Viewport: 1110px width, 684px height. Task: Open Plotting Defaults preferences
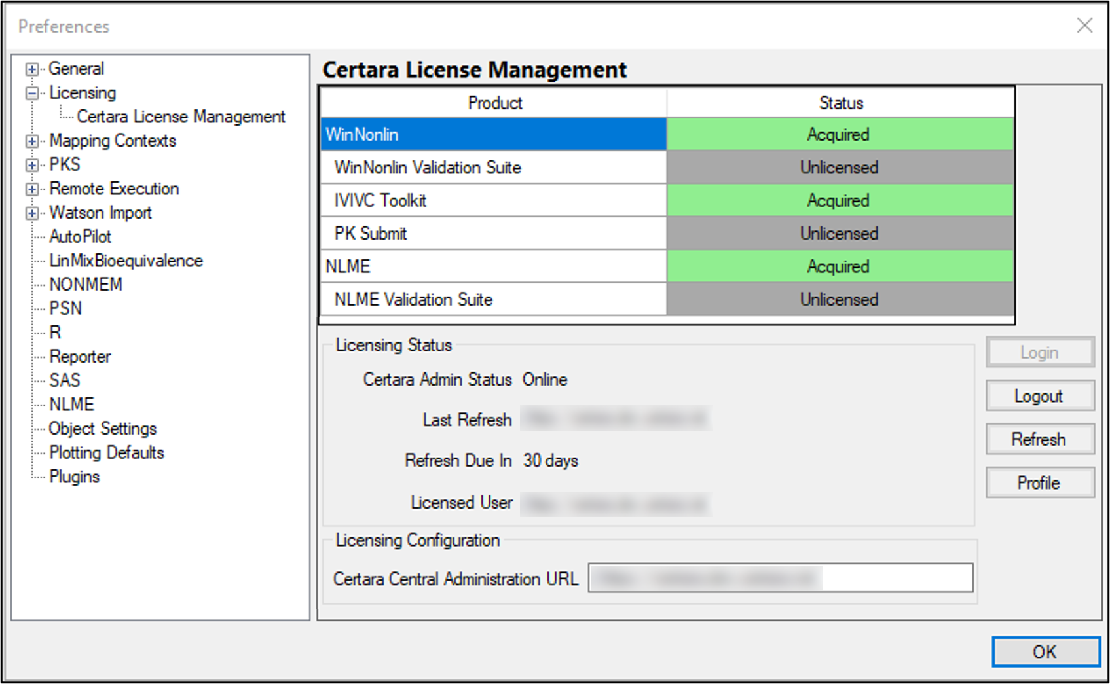coord(106,452)
